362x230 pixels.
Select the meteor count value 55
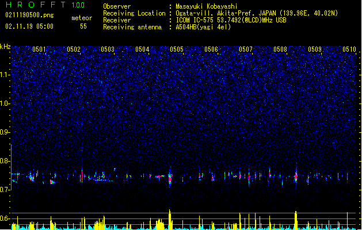(83, 26)
